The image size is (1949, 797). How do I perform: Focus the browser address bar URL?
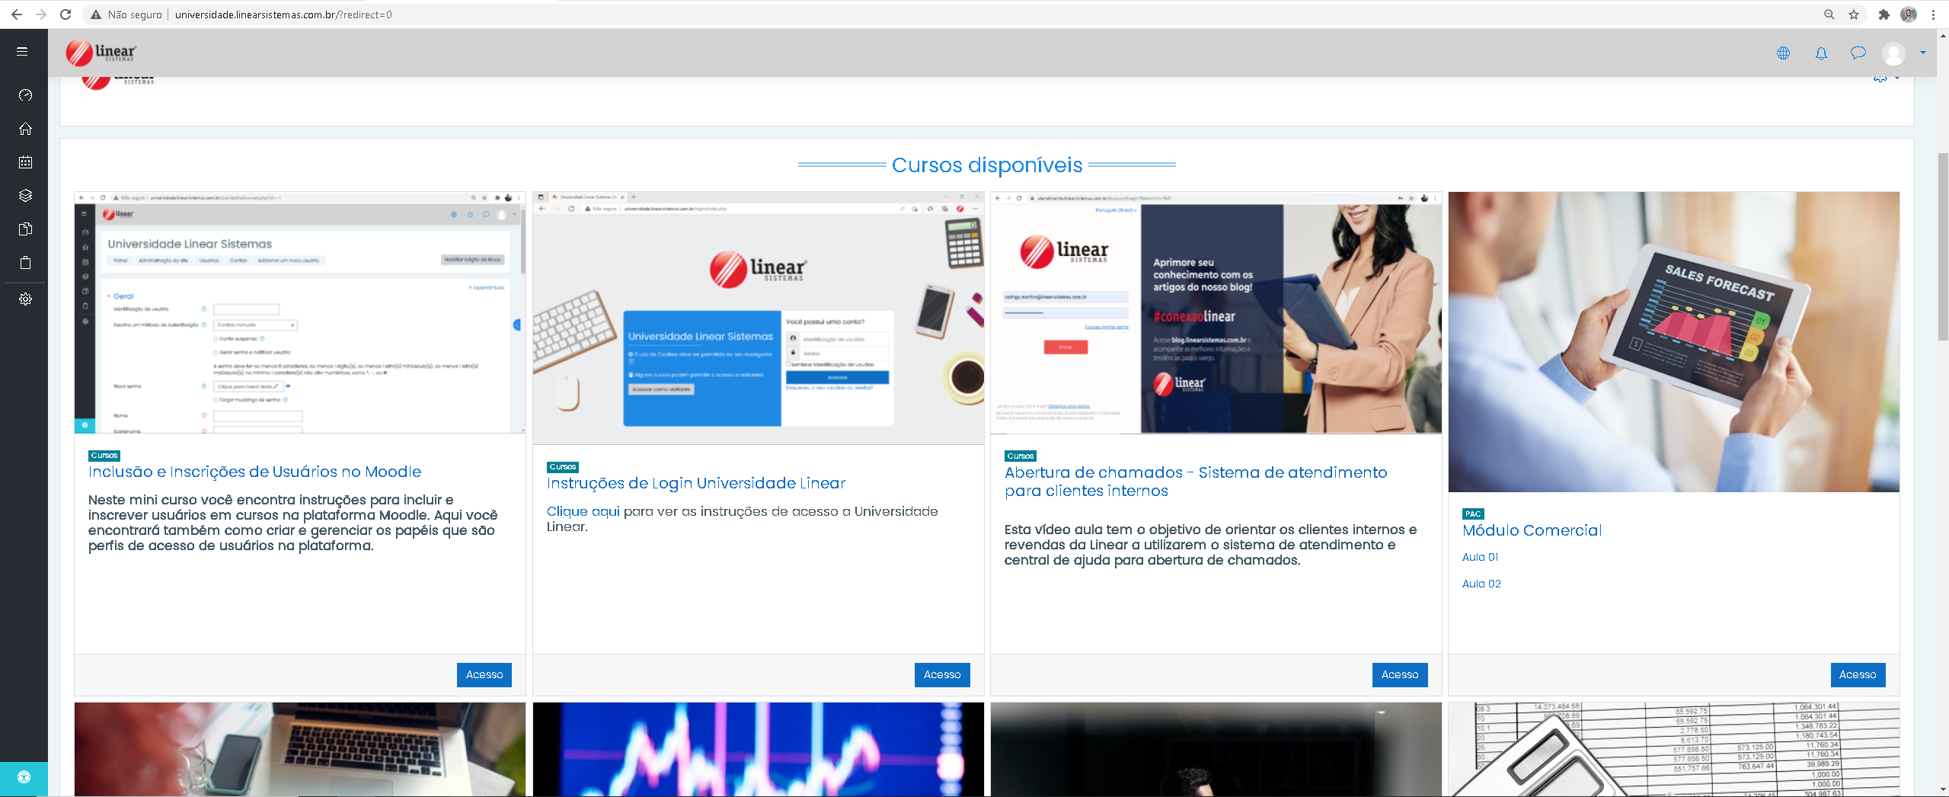pos(283,14)
